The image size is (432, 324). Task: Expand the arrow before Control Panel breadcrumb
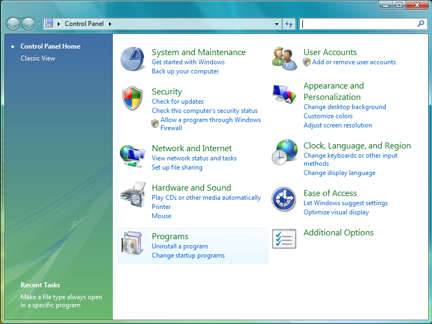(x=59, y=24)
